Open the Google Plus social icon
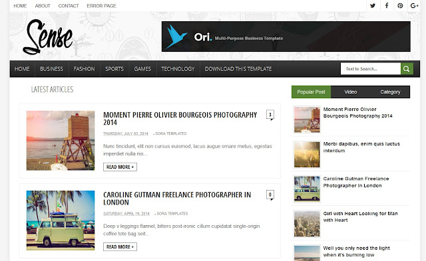 tap(414, 5)
